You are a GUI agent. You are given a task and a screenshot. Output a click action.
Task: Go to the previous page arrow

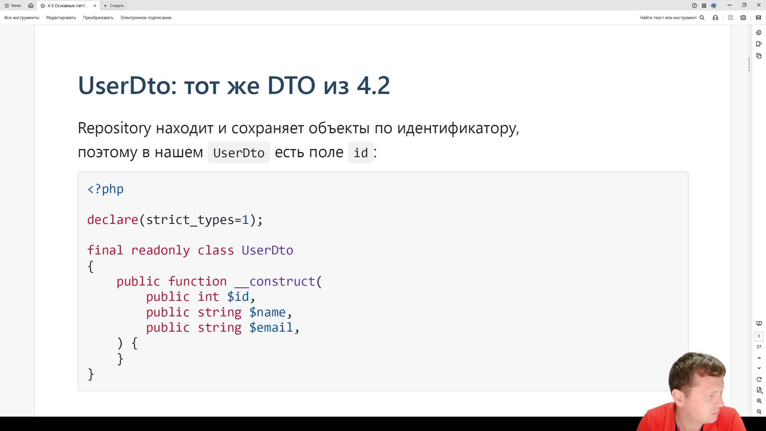point(759,358)
